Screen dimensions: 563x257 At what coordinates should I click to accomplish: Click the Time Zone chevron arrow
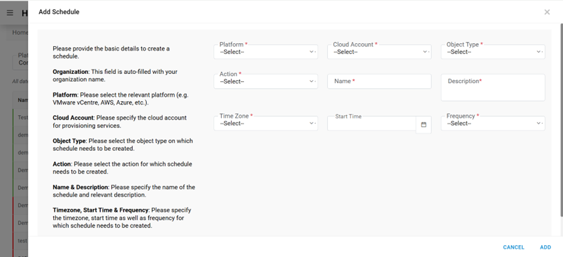pyautogui.click(x=312, y=124)
